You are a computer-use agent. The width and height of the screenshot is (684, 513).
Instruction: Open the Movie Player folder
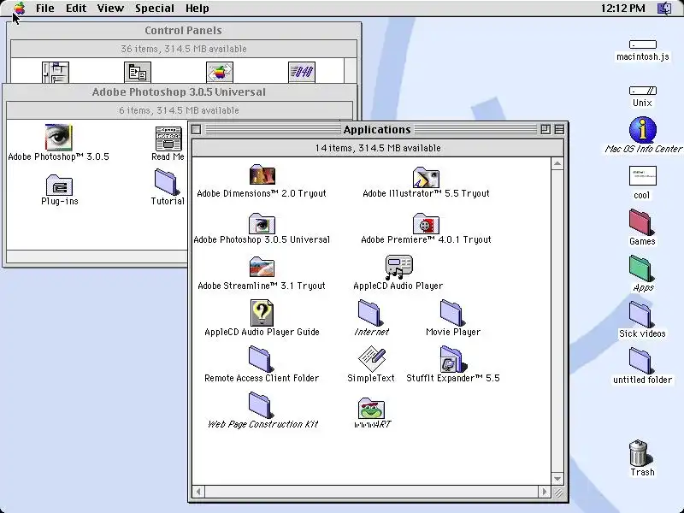453,313
